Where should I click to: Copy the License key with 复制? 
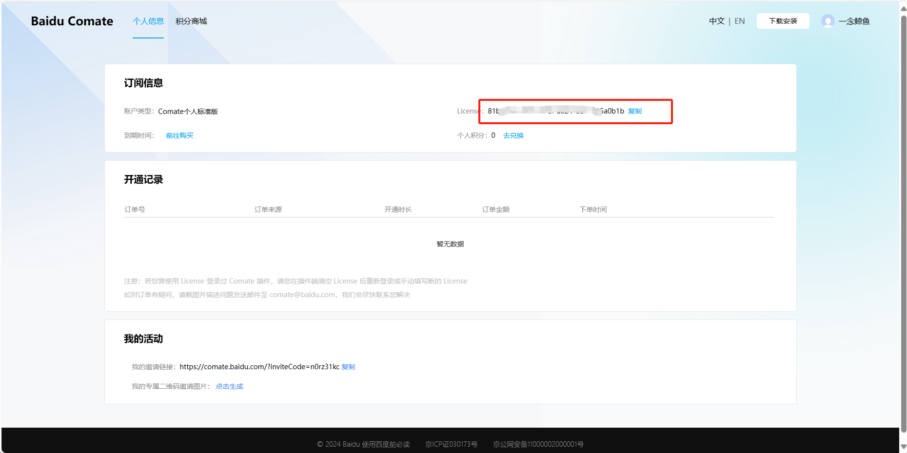point(634,111)
